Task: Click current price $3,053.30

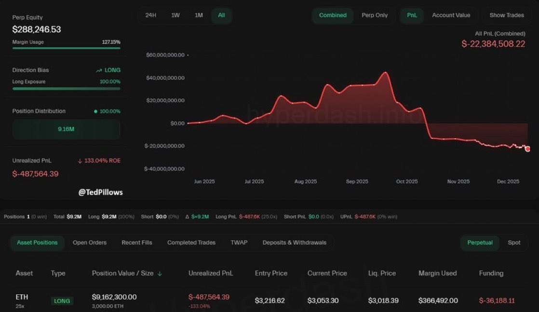Action: coord(323,300)
